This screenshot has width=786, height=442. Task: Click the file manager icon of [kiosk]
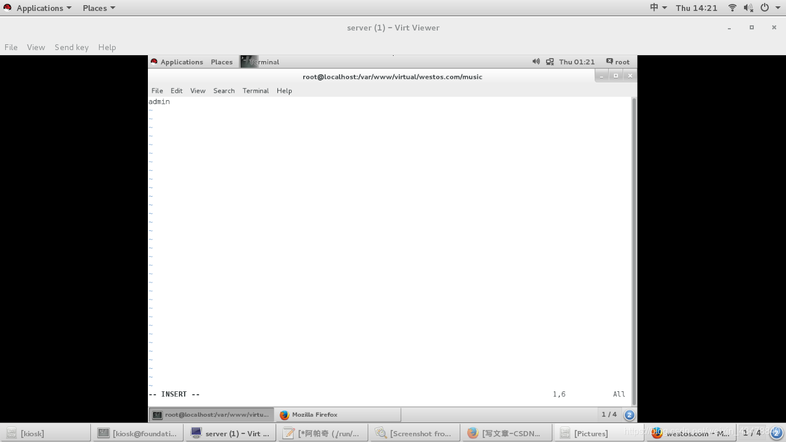click(x=11, y=433)
